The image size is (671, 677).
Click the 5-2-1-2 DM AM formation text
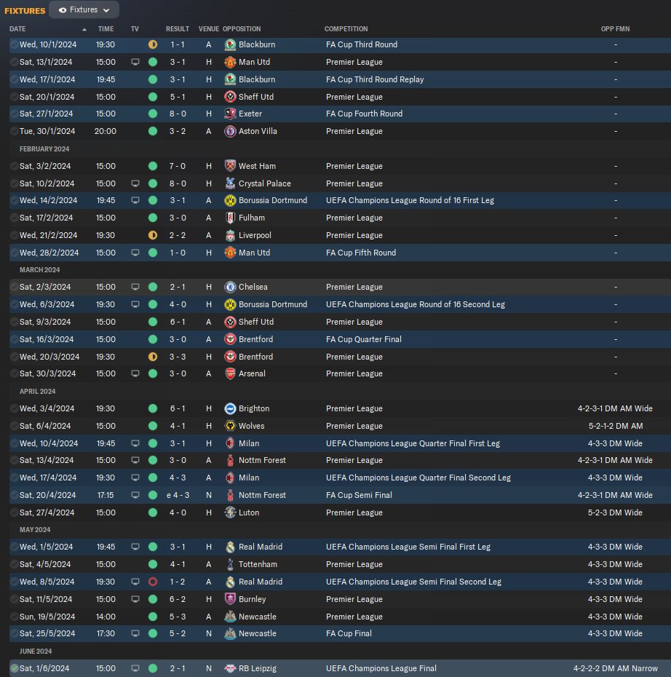click(x=616, y=426)
